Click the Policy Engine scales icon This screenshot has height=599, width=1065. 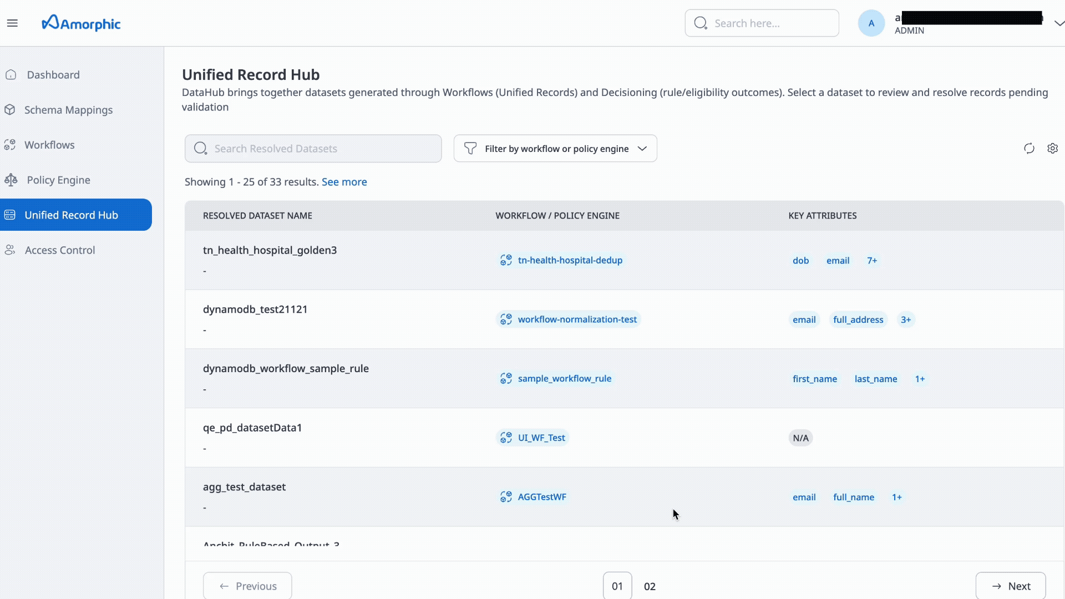pos(9,180)
